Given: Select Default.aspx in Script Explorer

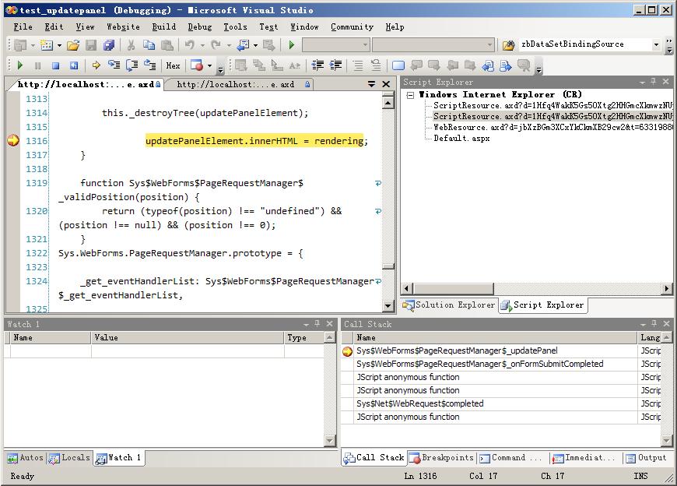Looking at the screenshot, I should [x=461, y=138].
